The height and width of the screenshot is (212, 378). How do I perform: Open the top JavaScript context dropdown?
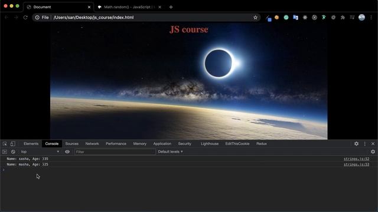click(40, 152)
